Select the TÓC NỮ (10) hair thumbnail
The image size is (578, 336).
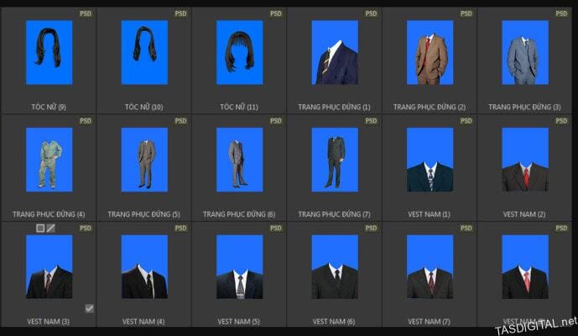tap(144, 52)
